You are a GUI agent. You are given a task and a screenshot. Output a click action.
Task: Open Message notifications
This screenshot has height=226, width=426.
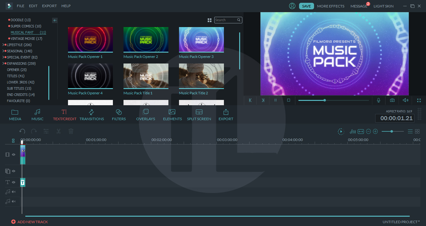coord(359,6)
